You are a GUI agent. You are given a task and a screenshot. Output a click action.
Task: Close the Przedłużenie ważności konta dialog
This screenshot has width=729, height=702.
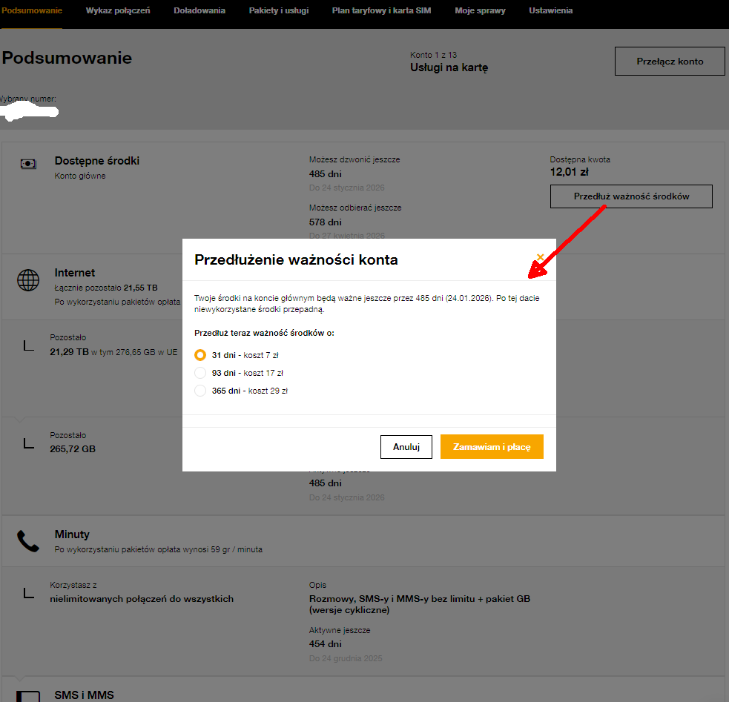(540, 257)
